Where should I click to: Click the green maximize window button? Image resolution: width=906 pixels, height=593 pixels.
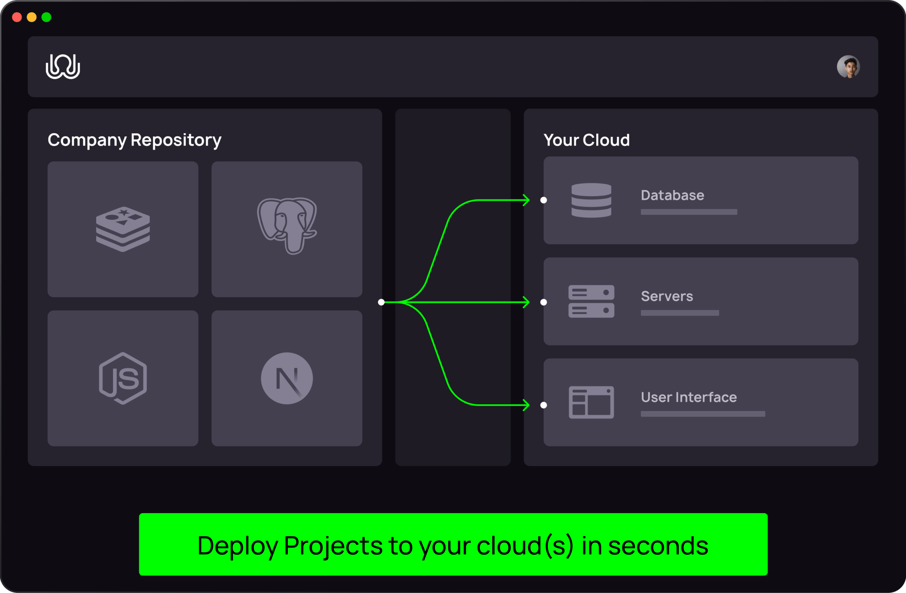pos(46,17)
